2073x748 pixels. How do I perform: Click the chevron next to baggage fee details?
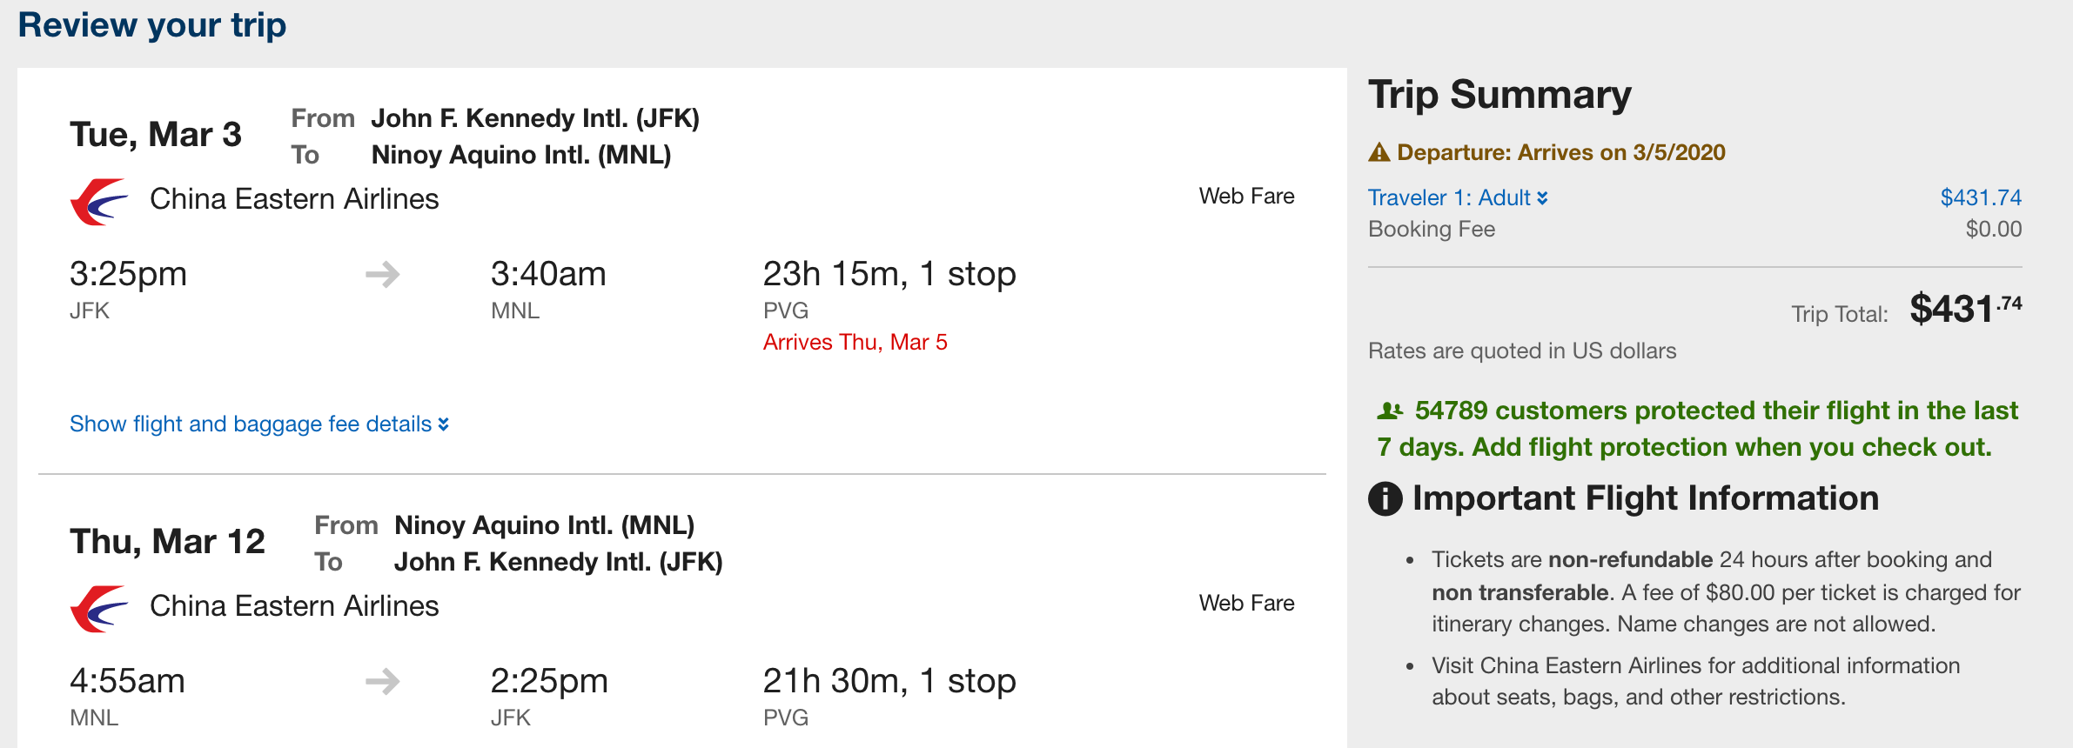click(x=444, y=424)
